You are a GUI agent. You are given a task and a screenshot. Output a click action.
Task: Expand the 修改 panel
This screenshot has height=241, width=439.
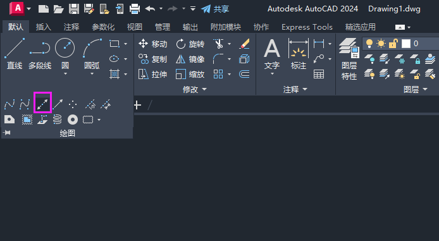(195, 90)
